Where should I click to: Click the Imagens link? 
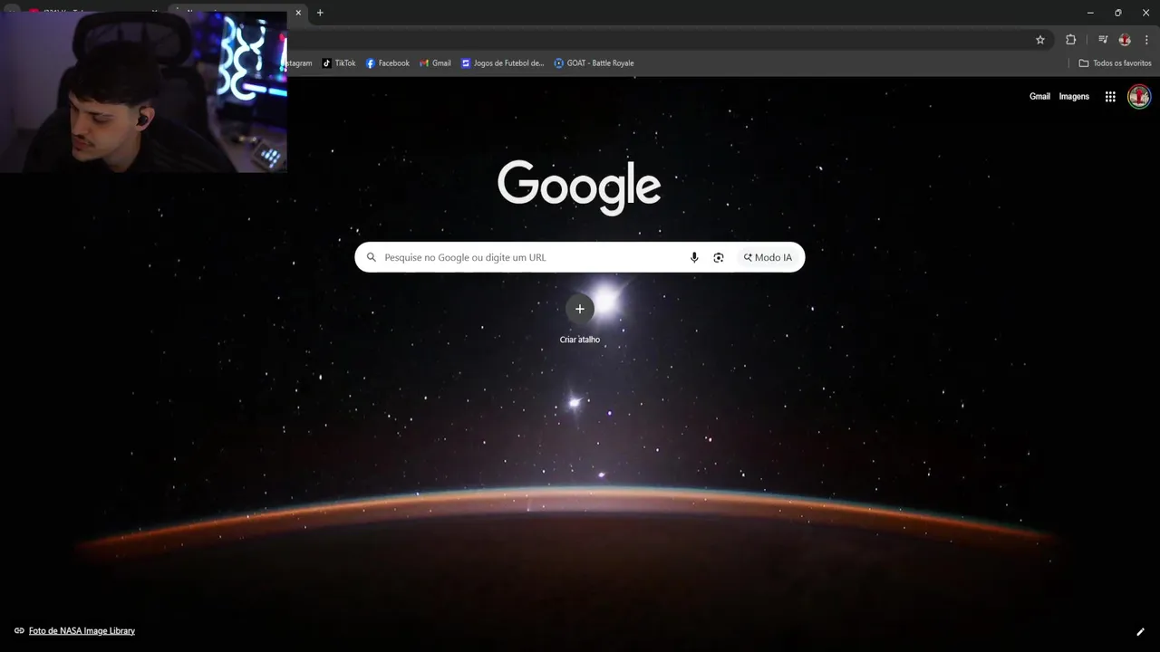point(1074,96)
